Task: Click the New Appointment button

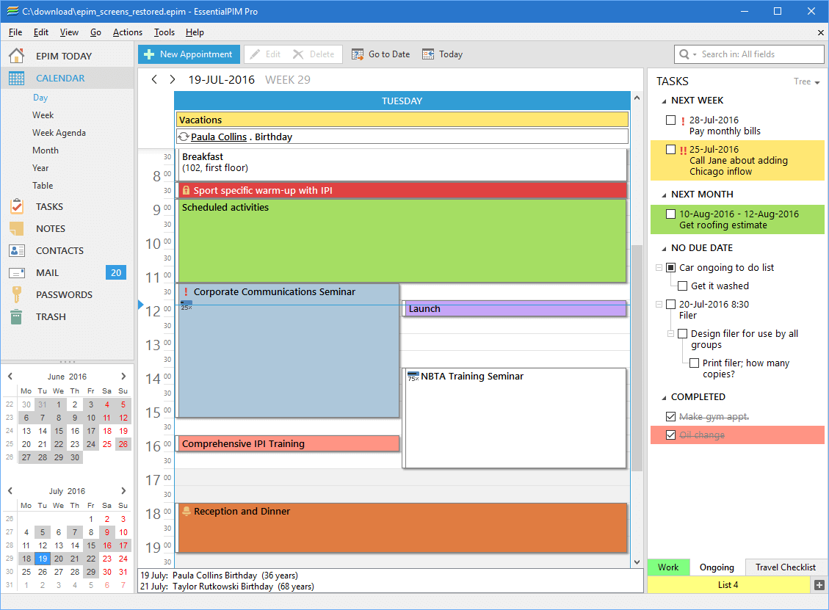Action: pyautogui.click(x=189, y=54)
